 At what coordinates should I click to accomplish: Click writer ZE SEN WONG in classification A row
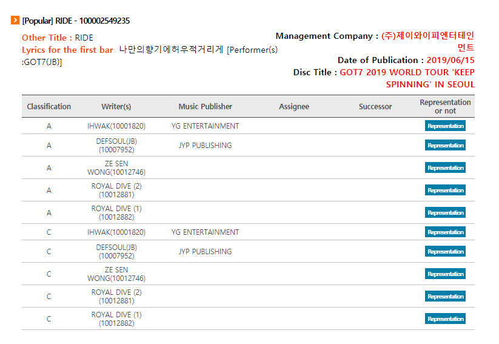point(116,167)
